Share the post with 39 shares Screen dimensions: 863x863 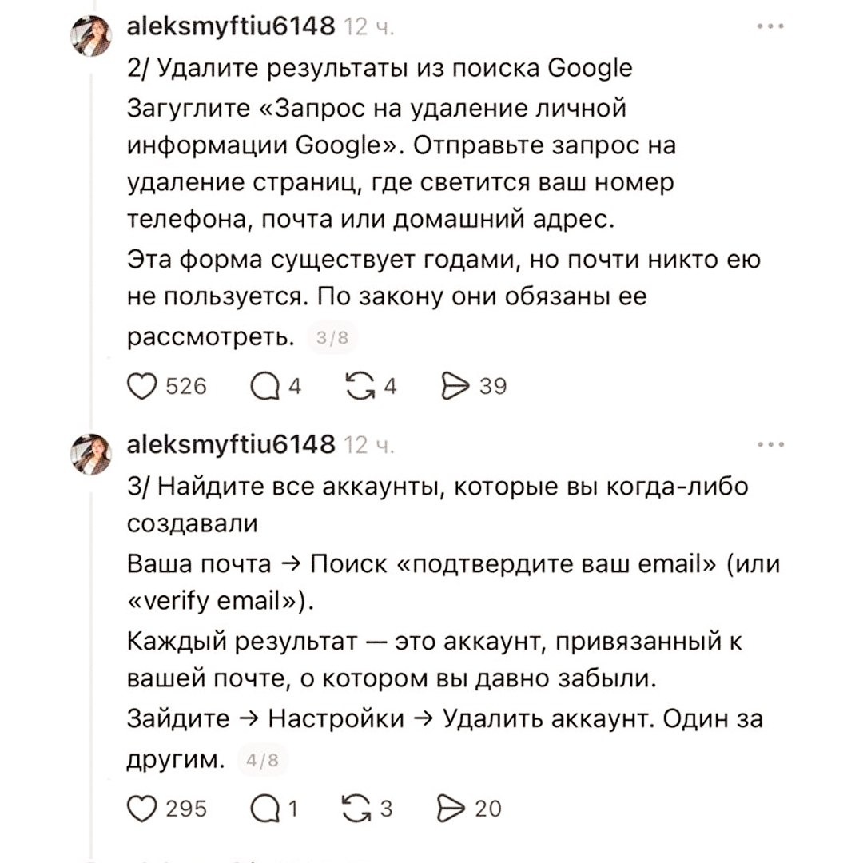point(454,388)
